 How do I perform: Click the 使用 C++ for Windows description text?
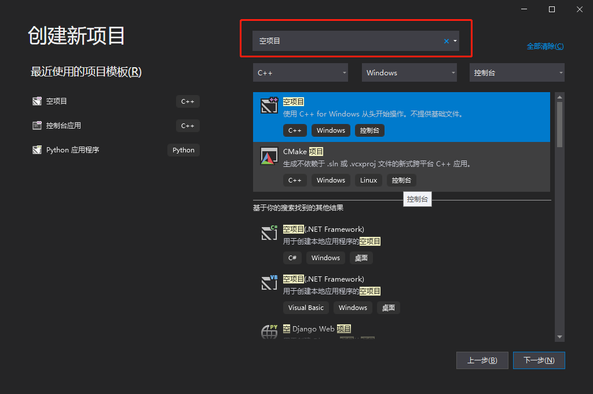(x=374, y=114)
